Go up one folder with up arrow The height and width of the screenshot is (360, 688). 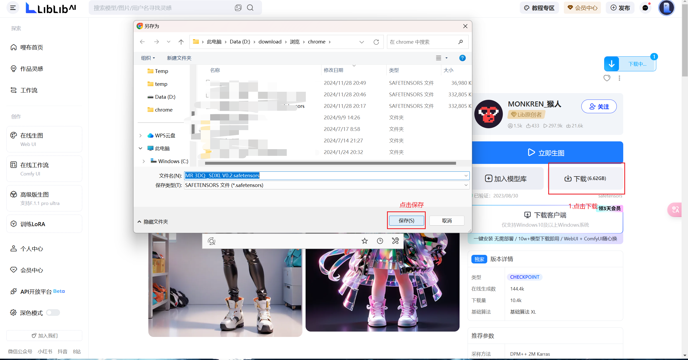coord(181,42)
